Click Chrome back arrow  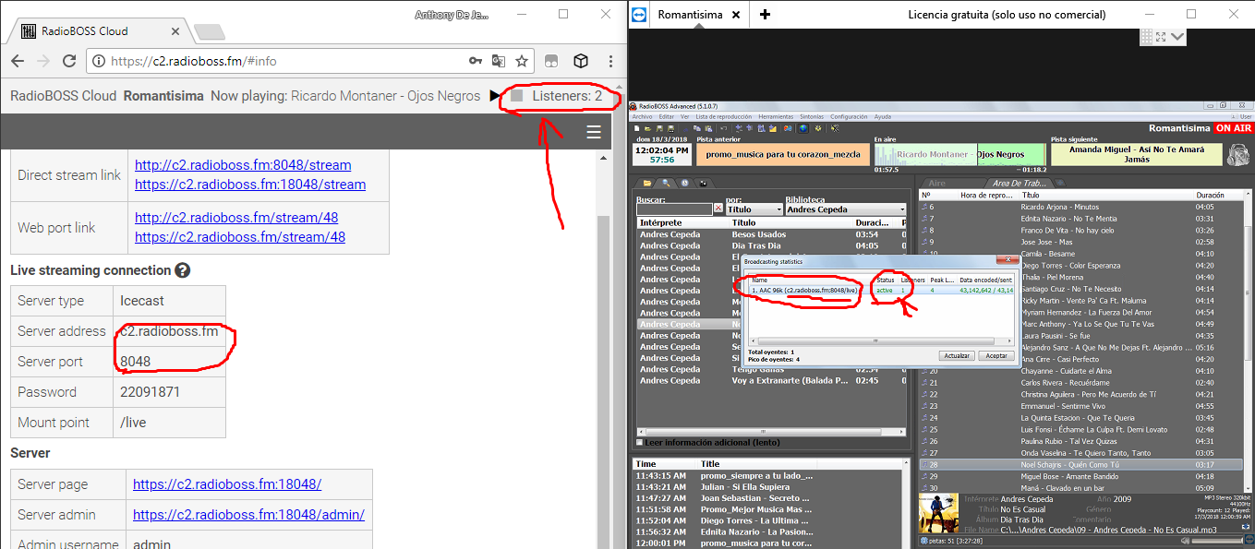[x=18, y=61]
